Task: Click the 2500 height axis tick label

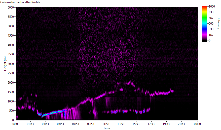Action: pos(11,73)
